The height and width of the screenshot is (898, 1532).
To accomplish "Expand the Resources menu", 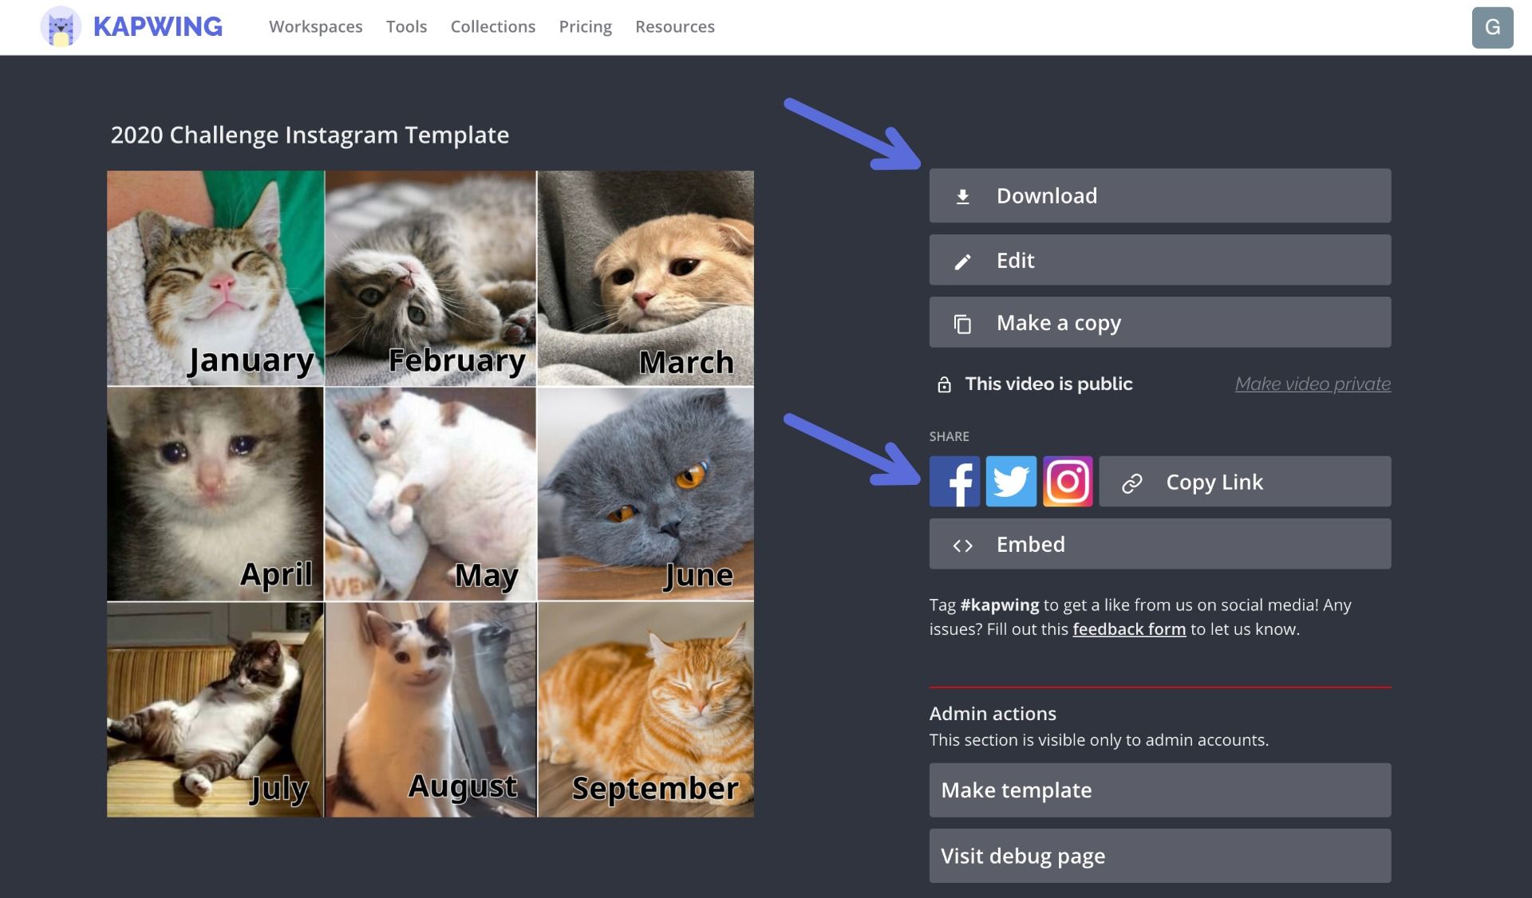I will tap(674, 27).
